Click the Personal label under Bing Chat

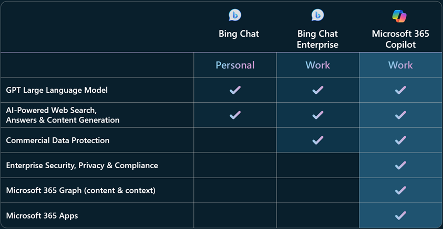[x=235, y=65]
